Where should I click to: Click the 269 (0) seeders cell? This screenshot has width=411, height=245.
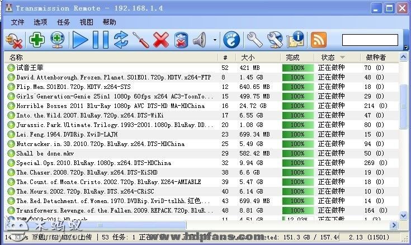375,163
